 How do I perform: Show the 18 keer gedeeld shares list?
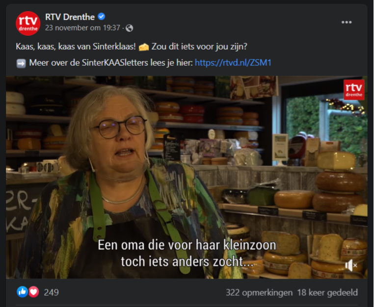pos(327,292)
